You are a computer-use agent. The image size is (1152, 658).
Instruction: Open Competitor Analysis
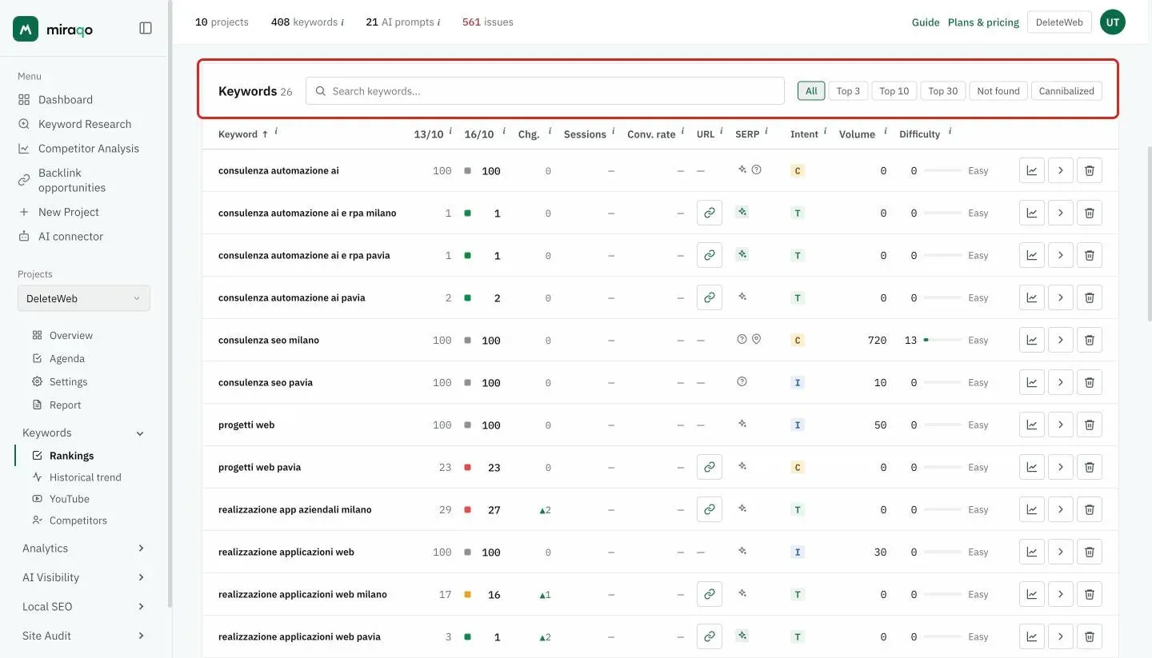tap(89, 149)
